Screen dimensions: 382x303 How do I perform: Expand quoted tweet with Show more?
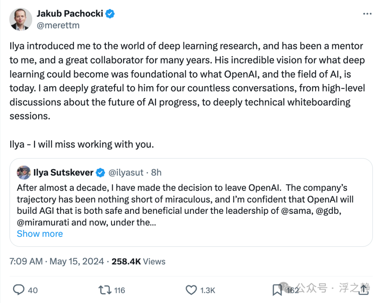click(x=40, y=234)
